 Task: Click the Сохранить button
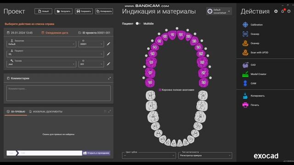coord(84,11)
